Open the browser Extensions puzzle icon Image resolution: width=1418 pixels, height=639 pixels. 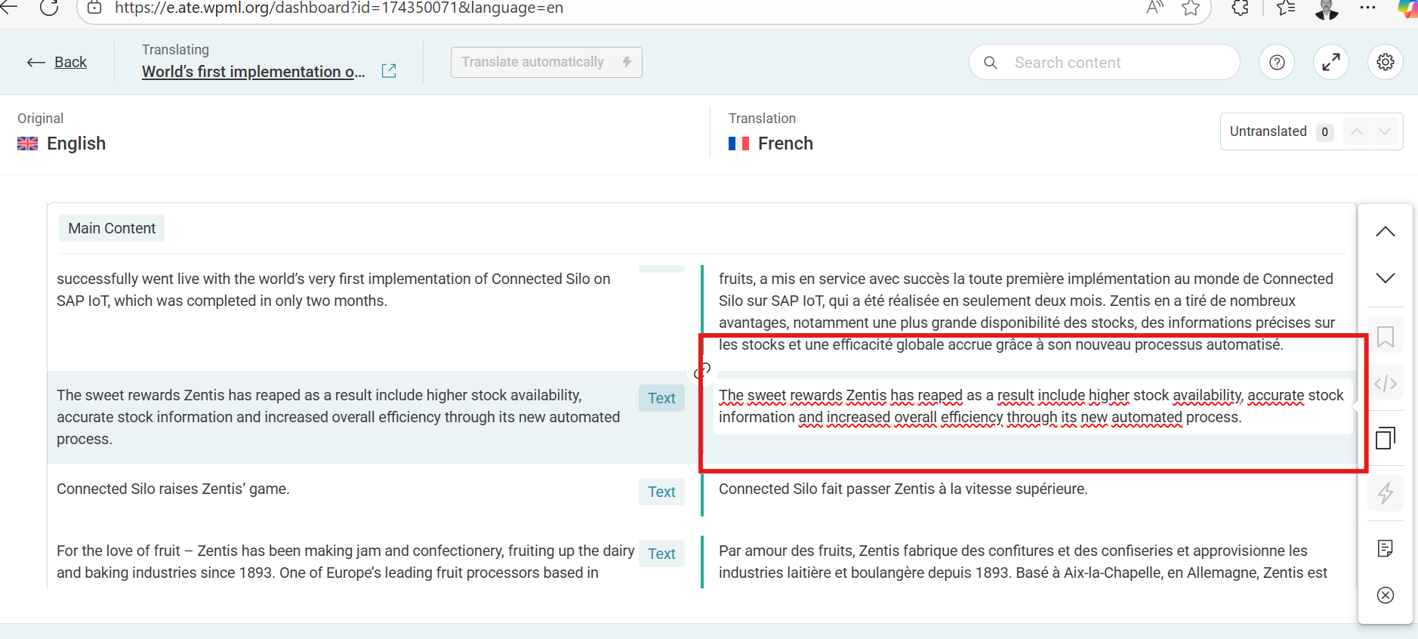(x=1240, y=8)
